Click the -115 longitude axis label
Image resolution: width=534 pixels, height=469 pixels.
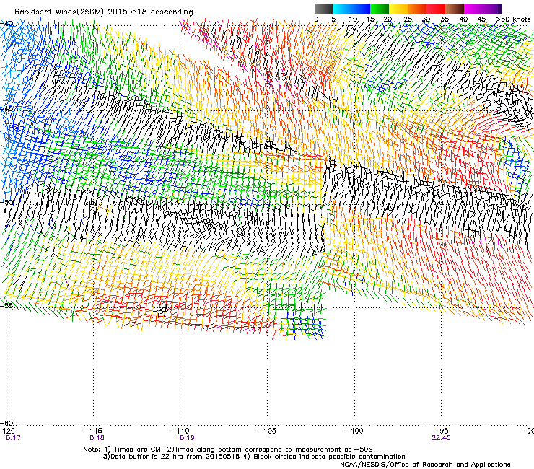tap(94, 431)
